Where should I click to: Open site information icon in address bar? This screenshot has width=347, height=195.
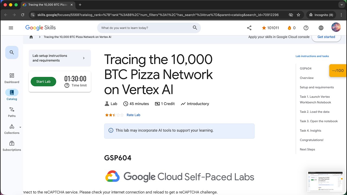pyautogui.click(x=33, y=15)
